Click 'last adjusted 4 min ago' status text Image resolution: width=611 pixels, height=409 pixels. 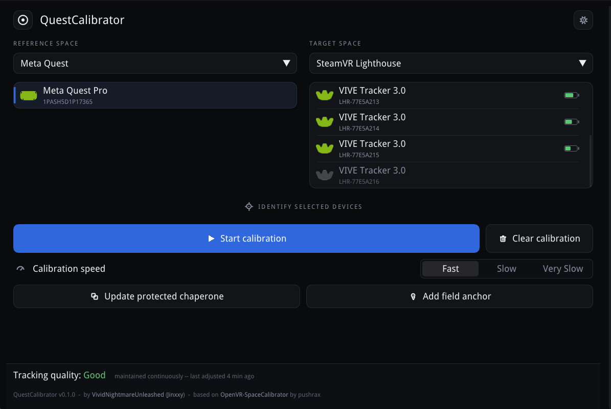coord(222,376)
